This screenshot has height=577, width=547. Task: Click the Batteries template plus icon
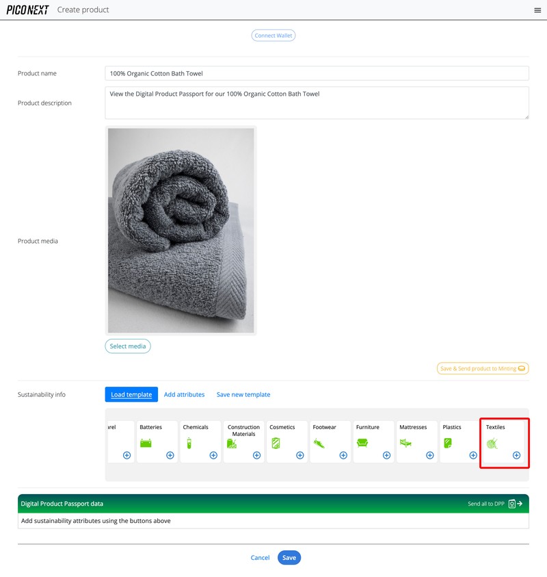[x=170, y=455]
